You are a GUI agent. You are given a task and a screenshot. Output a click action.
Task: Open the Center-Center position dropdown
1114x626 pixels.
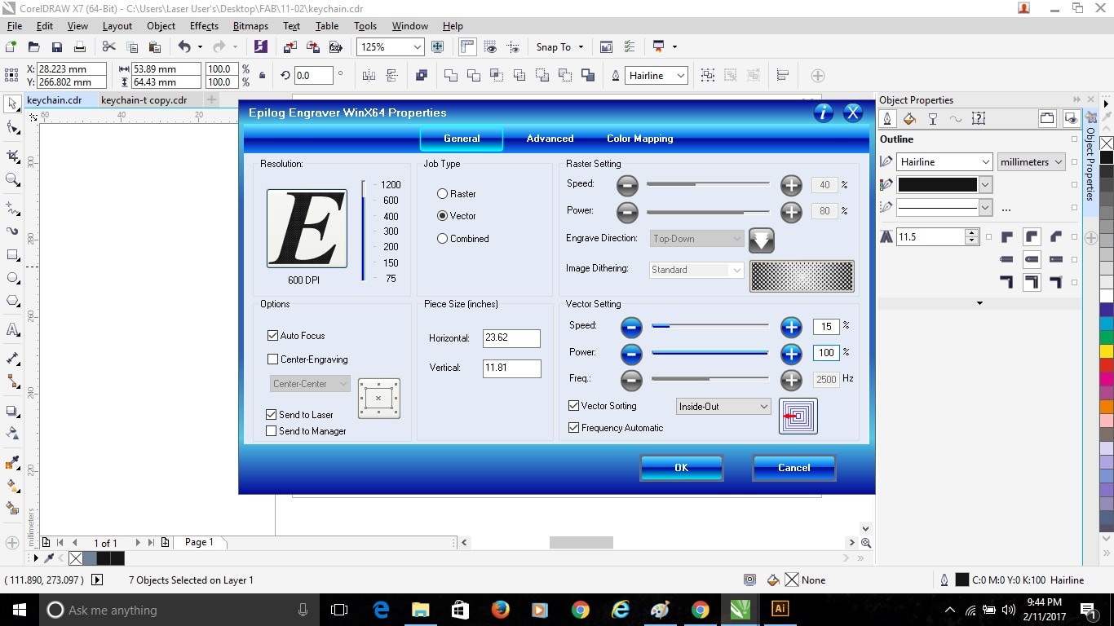[310, 384]
